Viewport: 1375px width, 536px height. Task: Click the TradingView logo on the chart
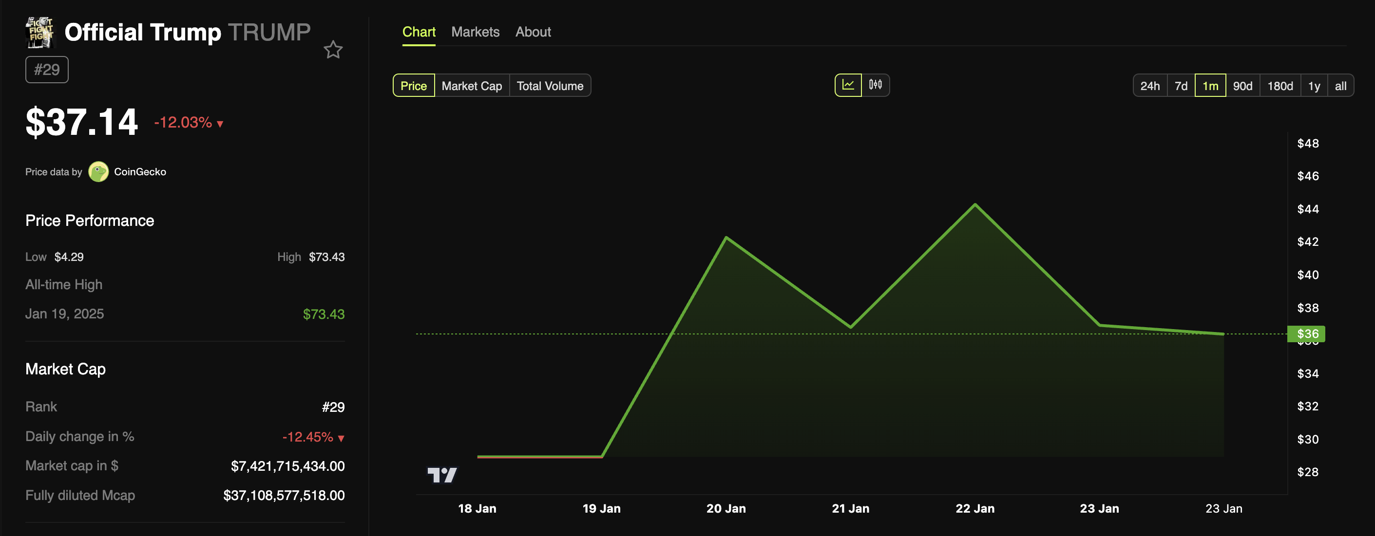point(442,474)
